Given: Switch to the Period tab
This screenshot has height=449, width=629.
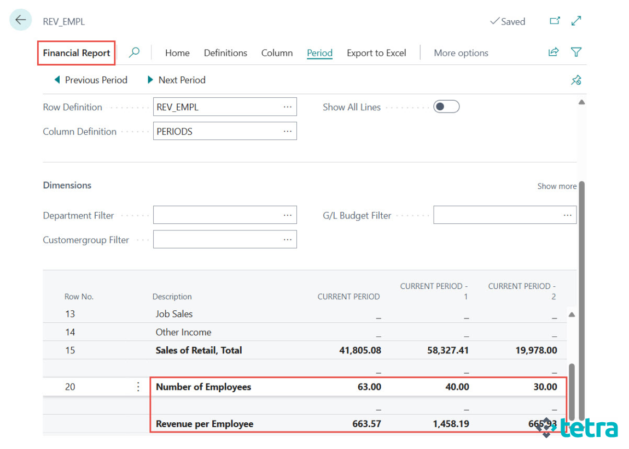Looking at the screenshot, I should [x=319, y=52].
